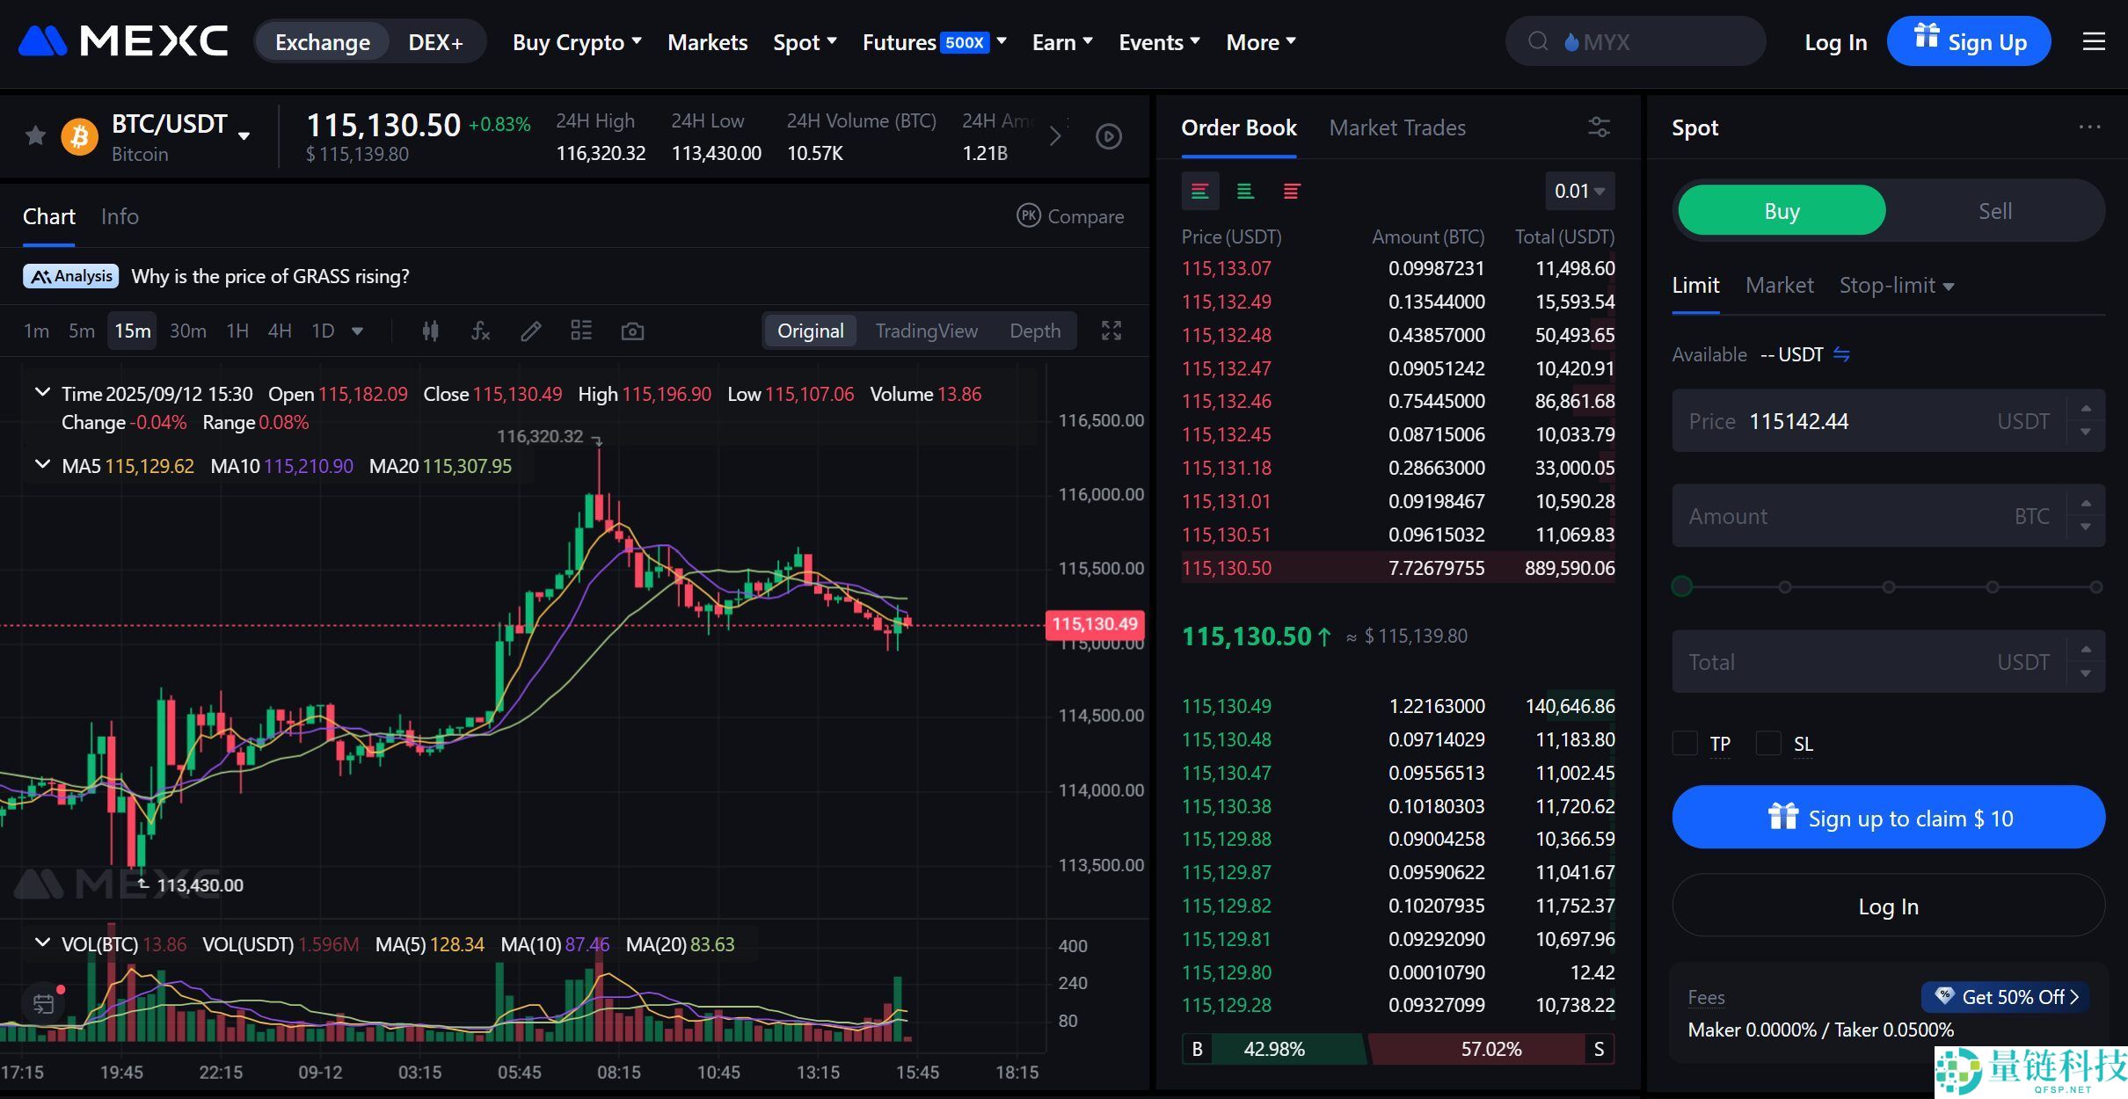Open chart indicators (fx) icon

[x=480, y=331]
